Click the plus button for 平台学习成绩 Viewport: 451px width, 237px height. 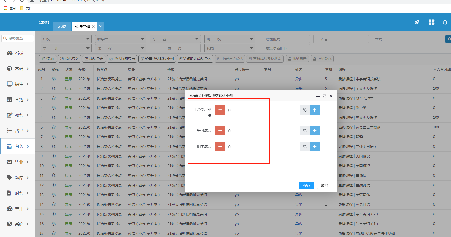pos(314,110)
